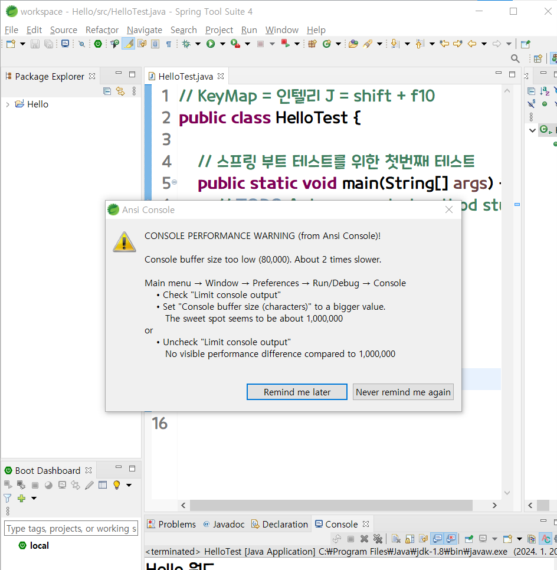Collapse the main method fold marker on line 5
This screenshot has width=557, height=570.
coord(174,182)
